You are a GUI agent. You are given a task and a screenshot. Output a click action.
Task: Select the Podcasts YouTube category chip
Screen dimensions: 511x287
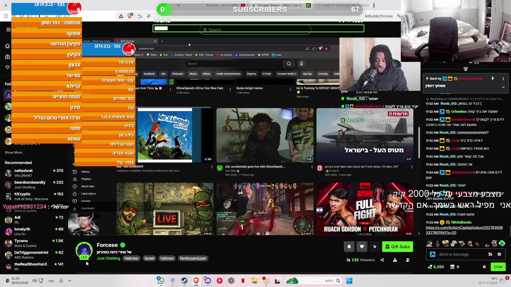click(x=177, y=74)
